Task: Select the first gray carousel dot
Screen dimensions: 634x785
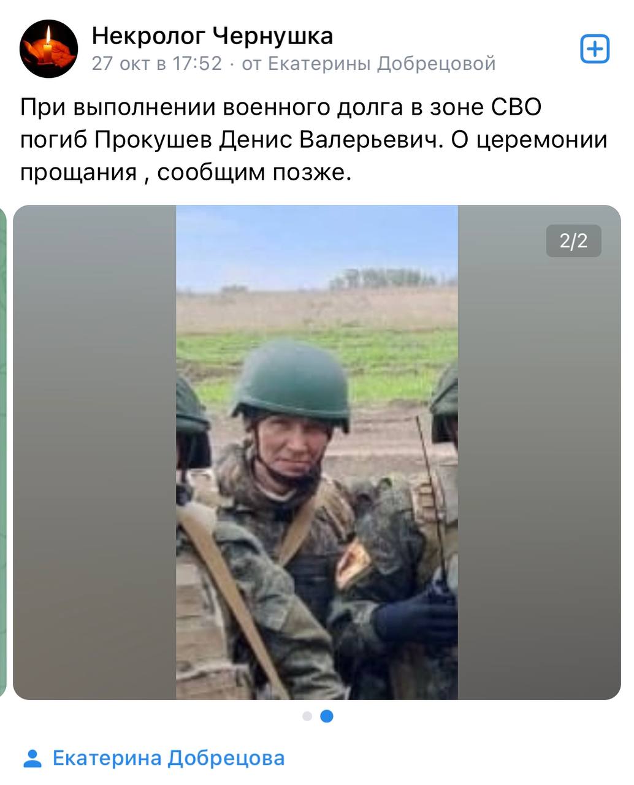Action: [x=307, y=716]
